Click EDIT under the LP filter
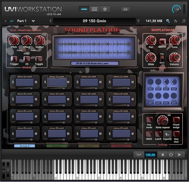This screenshot has width=189, height=182. pyautogui.click(x=151, y=89)
